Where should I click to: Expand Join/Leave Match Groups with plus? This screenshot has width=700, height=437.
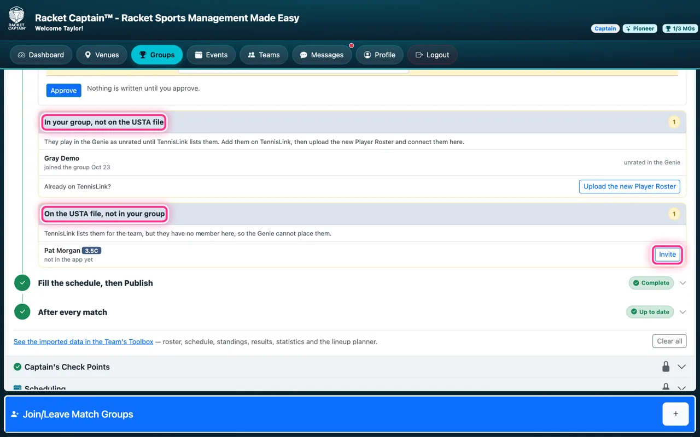(675, 414)
